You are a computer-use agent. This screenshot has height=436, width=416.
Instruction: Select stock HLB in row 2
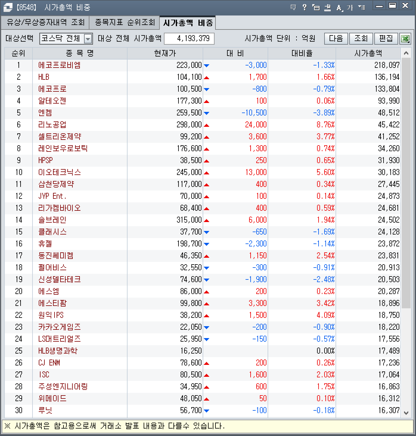pyautogui.click(x=44, y=77)
